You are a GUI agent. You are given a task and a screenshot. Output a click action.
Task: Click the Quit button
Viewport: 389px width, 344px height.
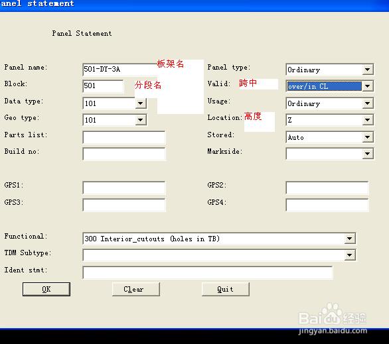[226, 289]
